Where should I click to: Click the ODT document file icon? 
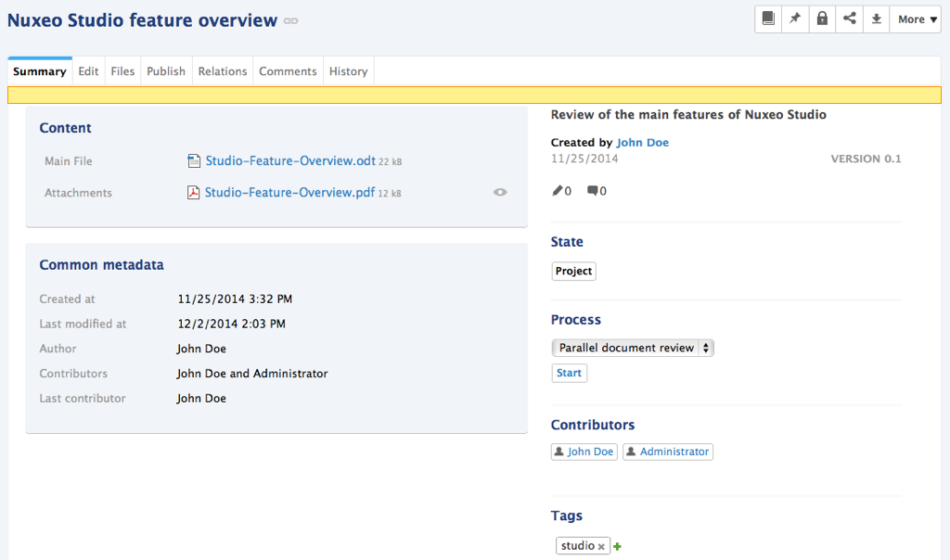(194, 161)
